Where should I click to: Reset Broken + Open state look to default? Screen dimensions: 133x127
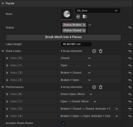coord(130,80)
